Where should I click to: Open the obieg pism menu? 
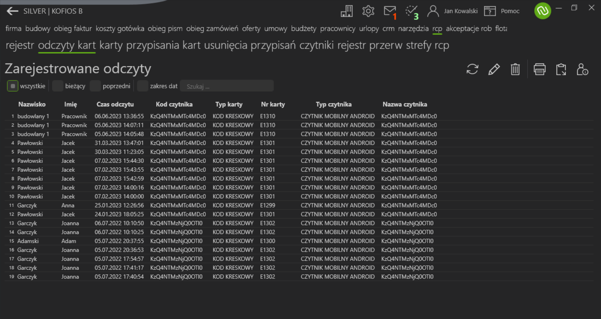point(165,28)
